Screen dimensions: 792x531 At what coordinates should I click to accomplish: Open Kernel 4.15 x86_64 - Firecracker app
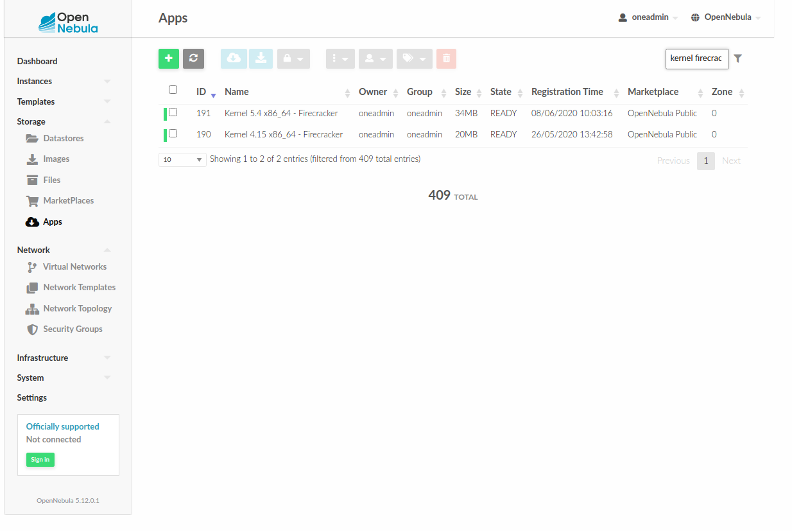point(284,134)
